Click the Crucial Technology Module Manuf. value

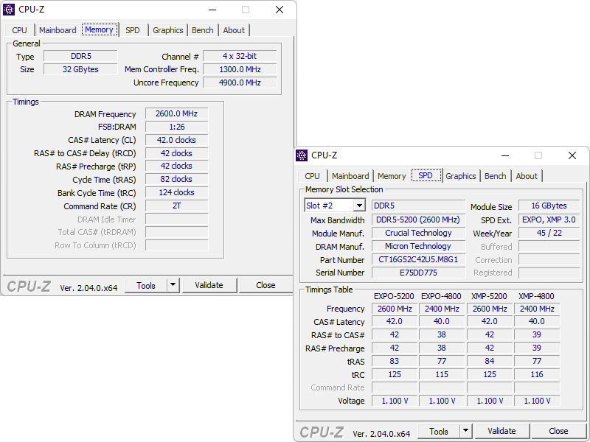[418, 233]
